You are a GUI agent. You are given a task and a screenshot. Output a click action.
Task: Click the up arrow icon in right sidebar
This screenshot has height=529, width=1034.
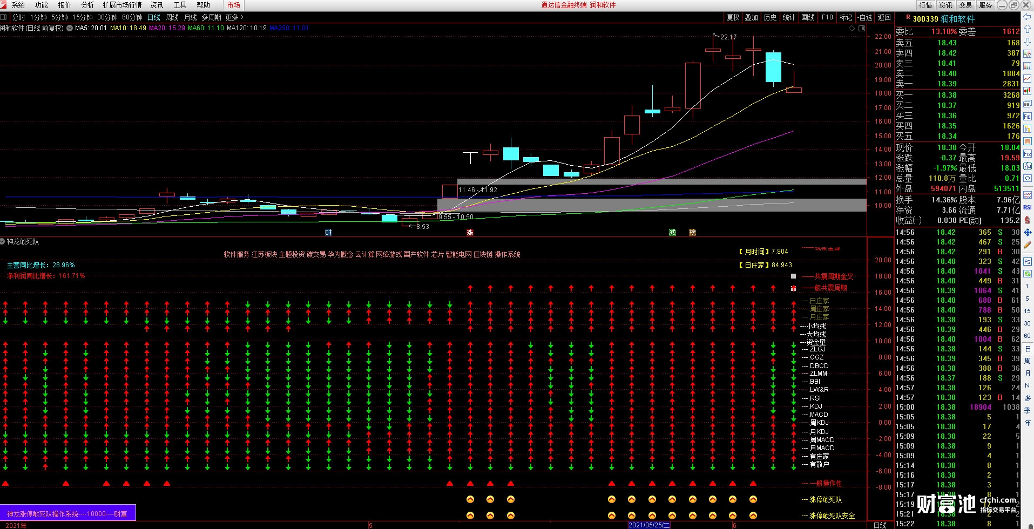pyautogui.click(x=1028, y=30)
